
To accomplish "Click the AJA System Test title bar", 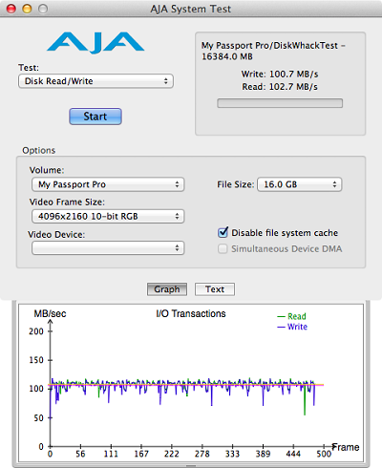I will [191, 9].
